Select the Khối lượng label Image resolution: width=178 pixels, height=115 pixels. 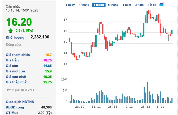click(15, 37)
